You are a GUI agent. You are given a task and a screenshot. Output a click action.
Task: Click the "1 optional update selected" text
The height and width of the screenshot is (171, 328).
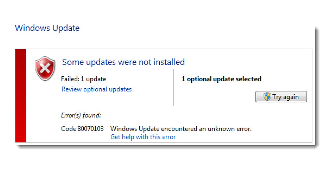(x=221, y=79)
